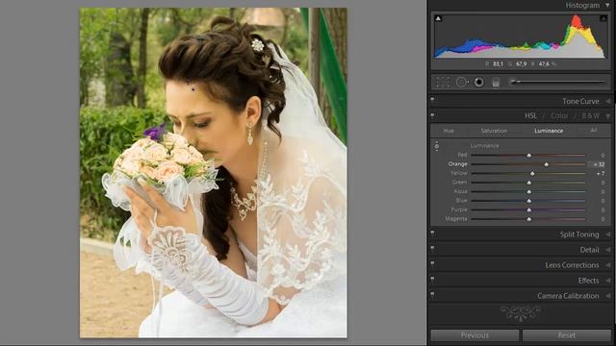Toggle the Effects panel on/off switch
616x346 pixels.
click(x=432, y=280)
